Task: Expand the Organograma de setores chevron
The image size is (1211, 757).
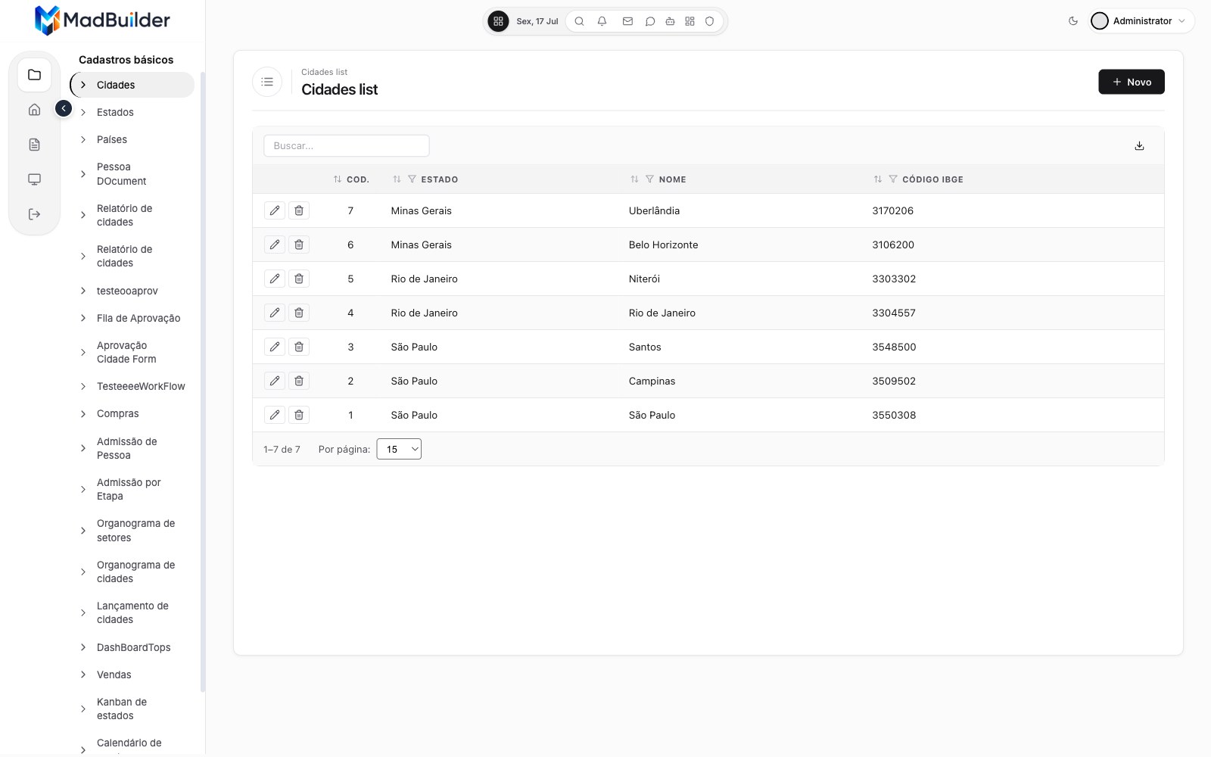Action: click(83, 531)
